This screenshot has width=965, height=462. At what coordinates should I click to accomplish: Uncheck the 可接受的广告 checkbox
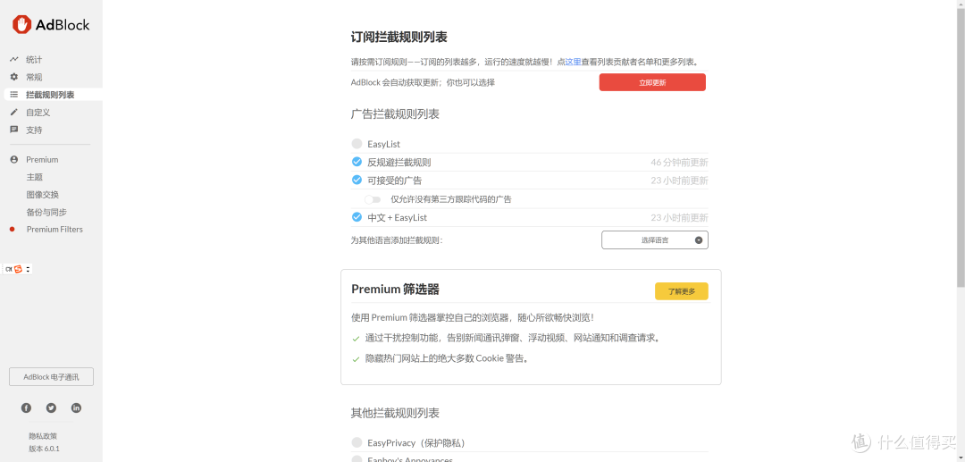[x=357, y=181]
